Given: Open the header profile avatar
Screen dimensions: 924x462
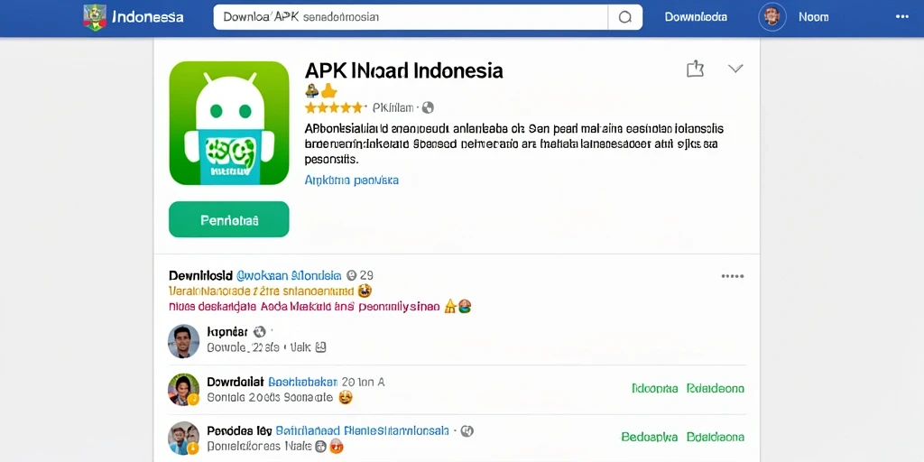Looking at the screenshot, I should click(772, 17).
